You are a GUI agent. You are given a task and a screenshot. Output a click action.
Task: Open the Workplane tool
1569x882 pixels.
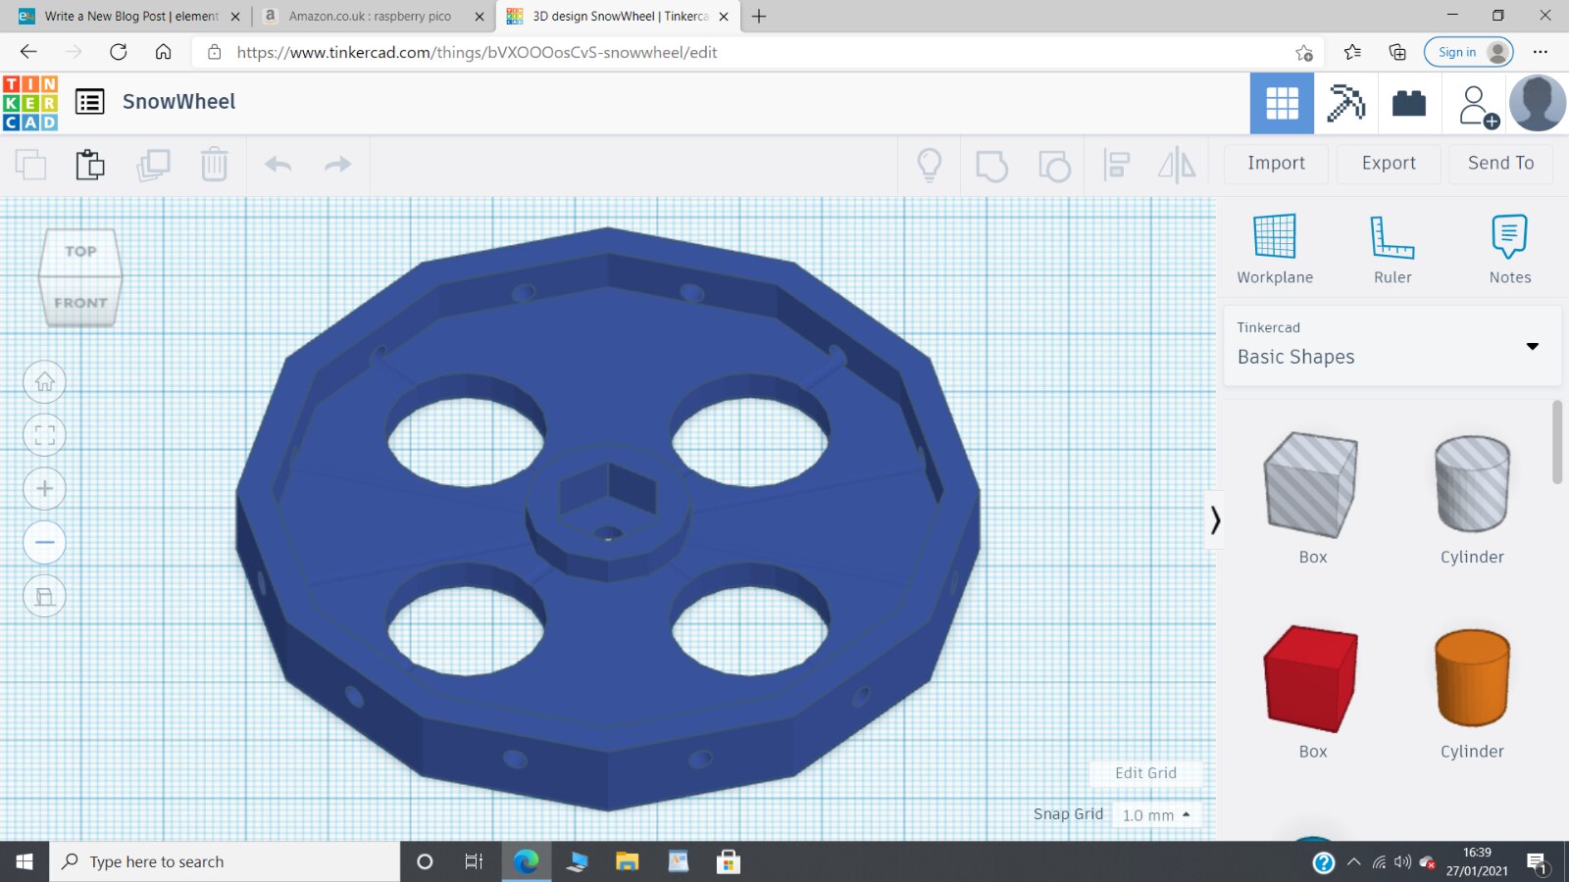1274,249
